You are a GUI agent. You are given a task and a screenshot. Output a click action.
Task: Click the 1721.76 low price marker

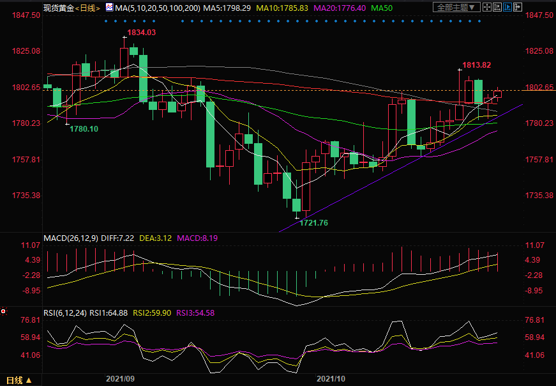[x=314, y=222]
